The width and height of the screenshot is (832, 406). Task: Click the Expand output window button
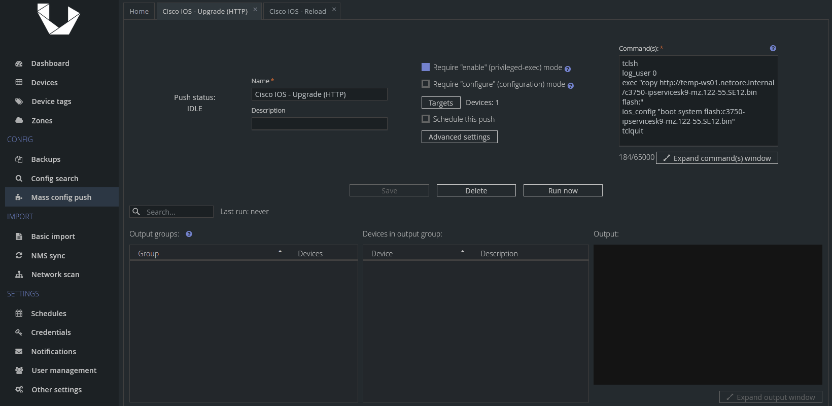coord(771,397)
